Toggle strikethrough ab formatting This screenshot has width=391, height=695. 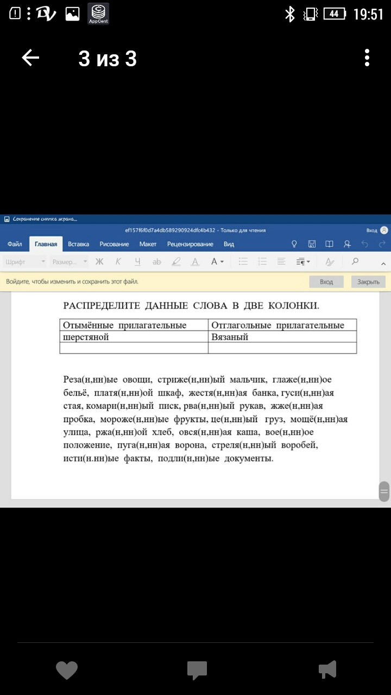point(157,262)
